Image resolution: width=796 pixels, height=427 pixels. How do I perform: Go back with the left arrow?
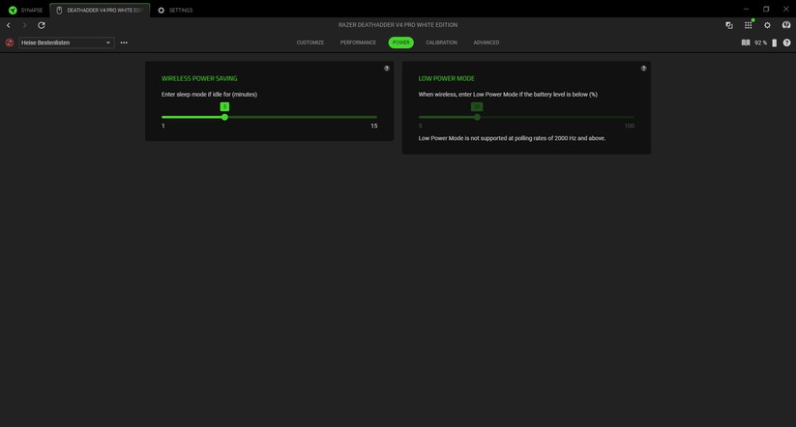coord(8,25)
